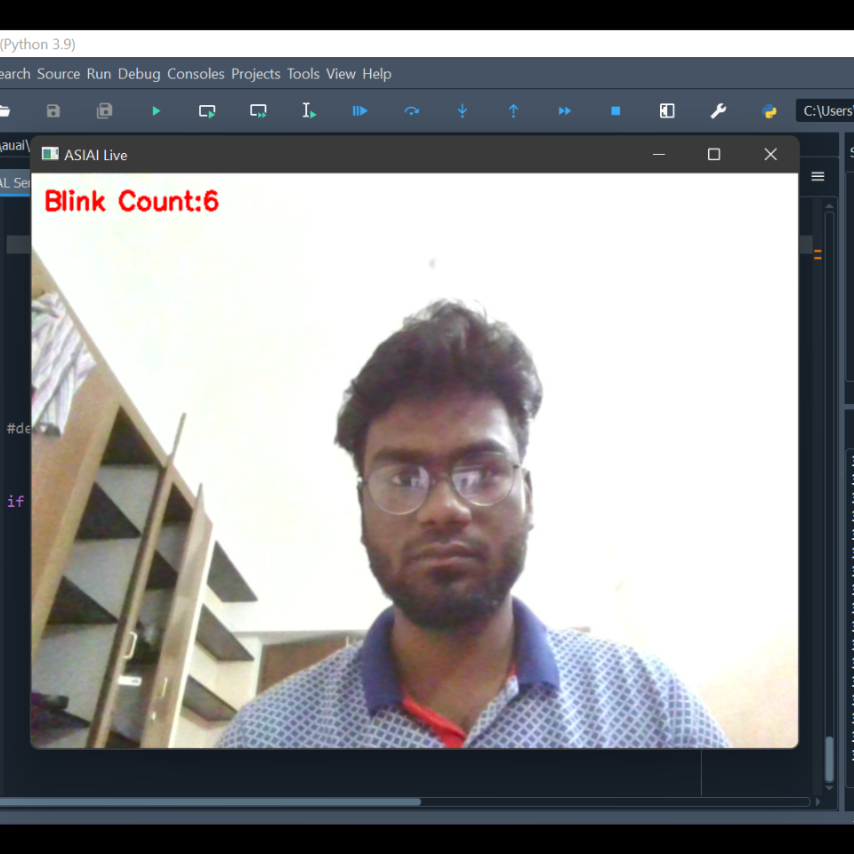Stop debugging with the square icon
Image resolution: width=854 pixels, height=854 pixels.
615,111
